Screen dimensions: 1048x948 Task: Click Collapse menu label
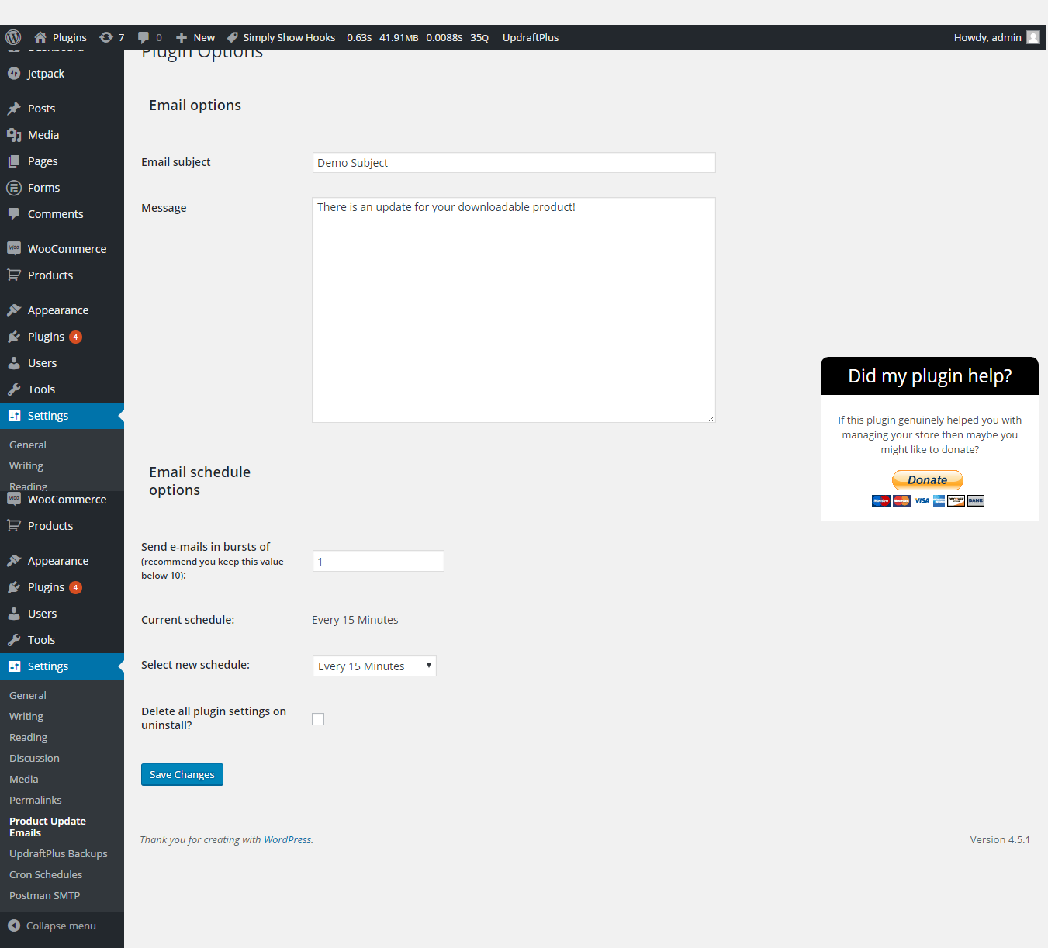tap(61, 926)
